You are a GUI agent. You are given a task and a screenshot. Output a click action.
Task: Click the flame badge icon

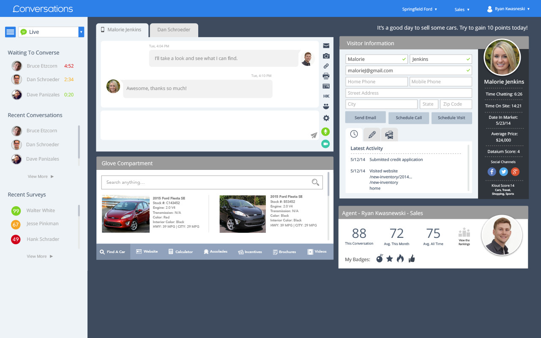(400, 259)
